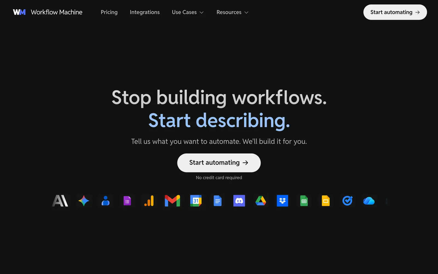Viewport: 438px width, 274px height.
Task: Click the Gmail envelope icon
Action: pos(172,201)
